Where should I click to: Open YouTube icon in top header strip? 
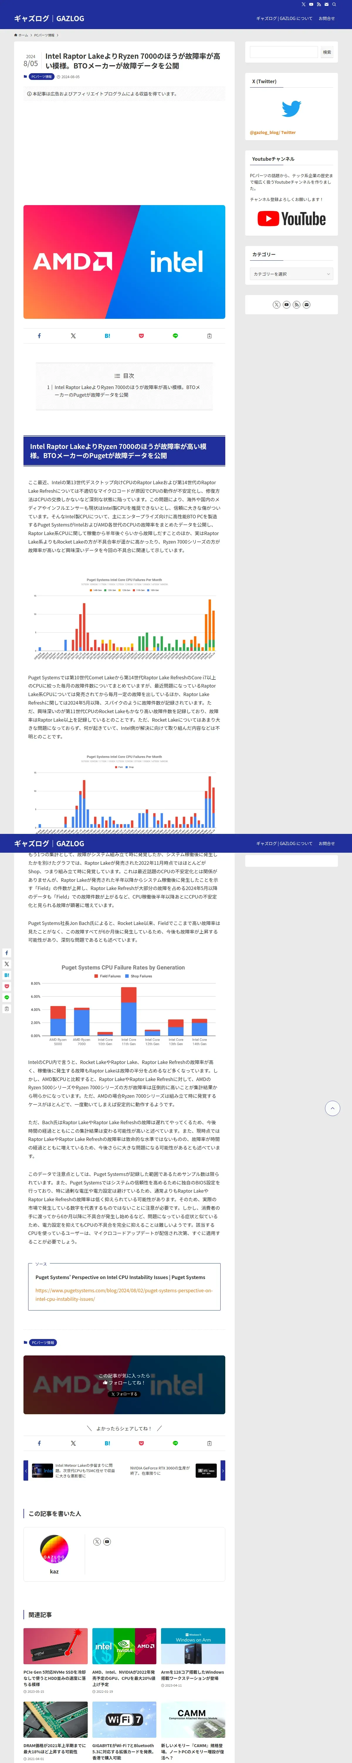(x=311, y=4)
